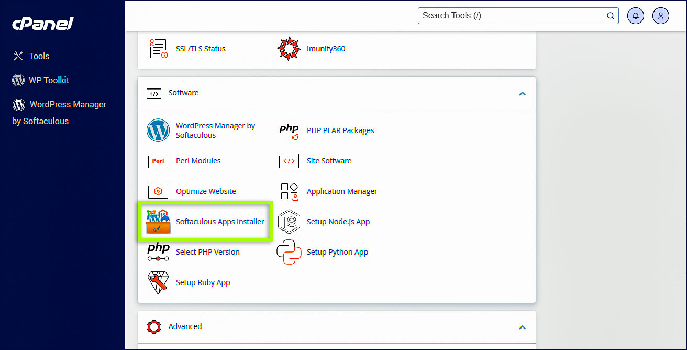Viewport: 687px width, 350px height.
Task: Click the Select PHP Version link
Action: (x=207, y=252)
